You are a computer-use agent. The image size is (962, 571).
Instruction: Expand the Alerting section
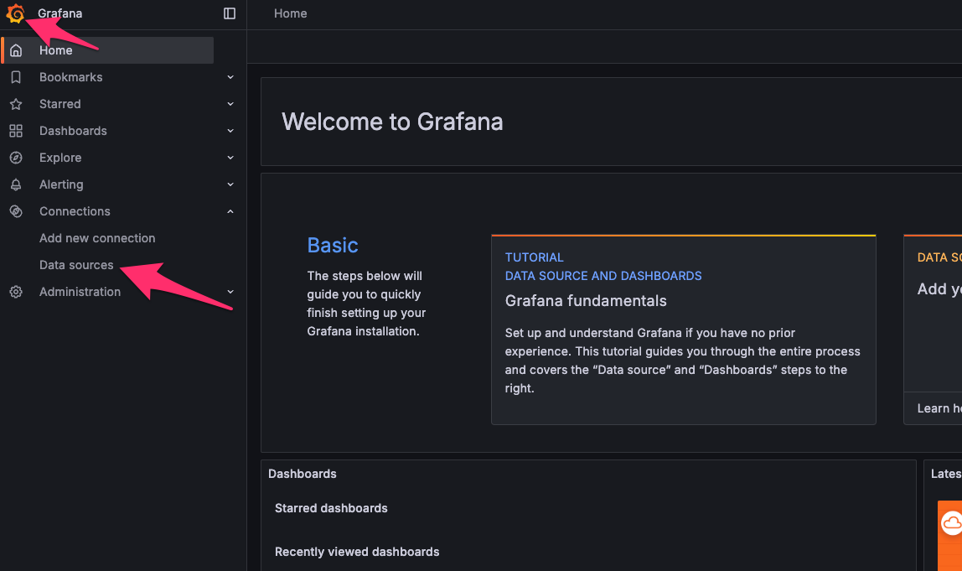click(x=230, y=184)
